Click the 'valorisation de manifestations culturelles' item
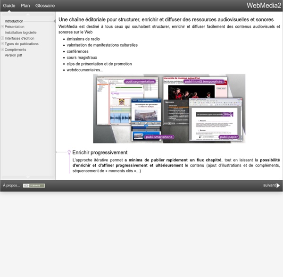 tap(102, 45)
